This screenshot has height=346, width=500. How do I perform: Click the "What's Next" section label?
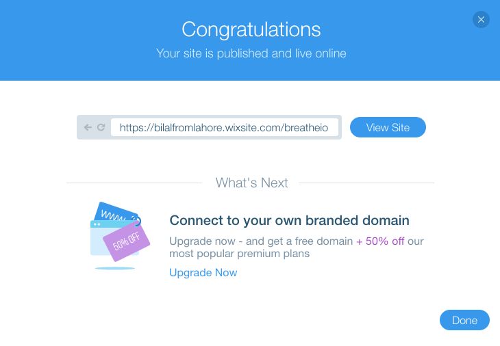251,183
